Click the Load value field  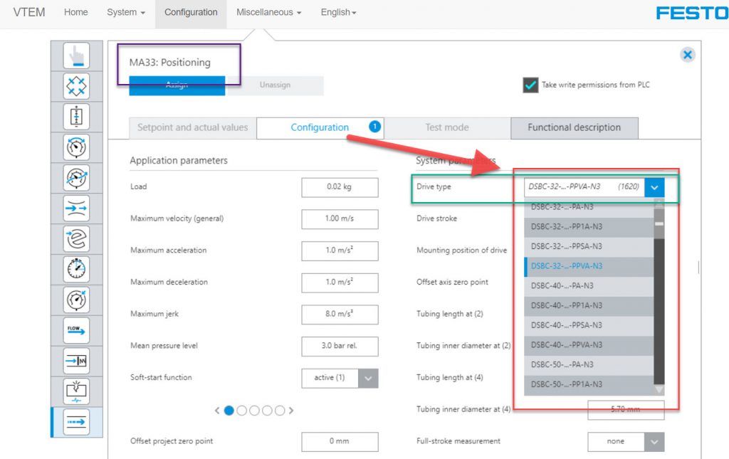pyautogui.click(x=340, y=187)
